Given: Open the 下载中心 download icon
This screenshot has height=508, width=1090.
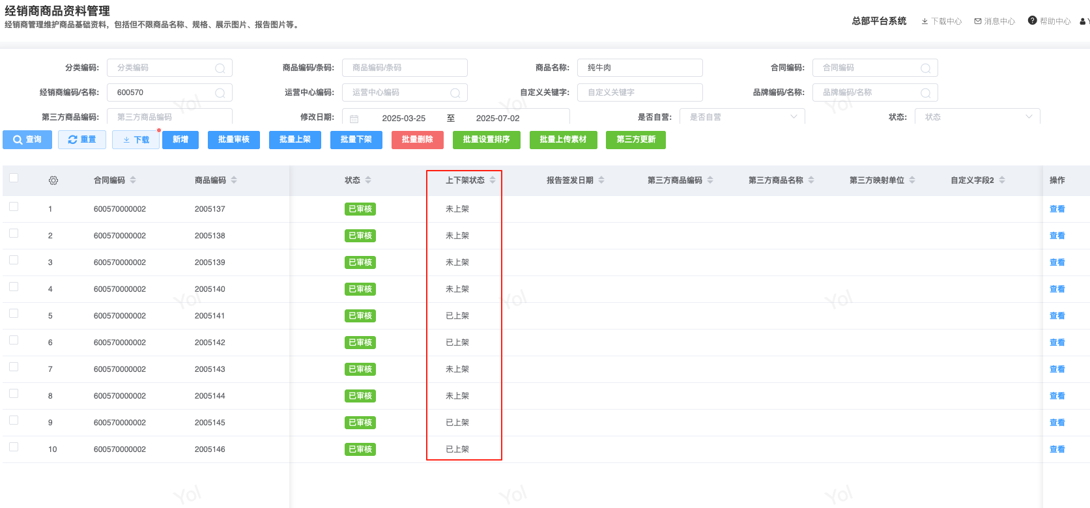Looking at the screenshot, I should click(925, 21).
